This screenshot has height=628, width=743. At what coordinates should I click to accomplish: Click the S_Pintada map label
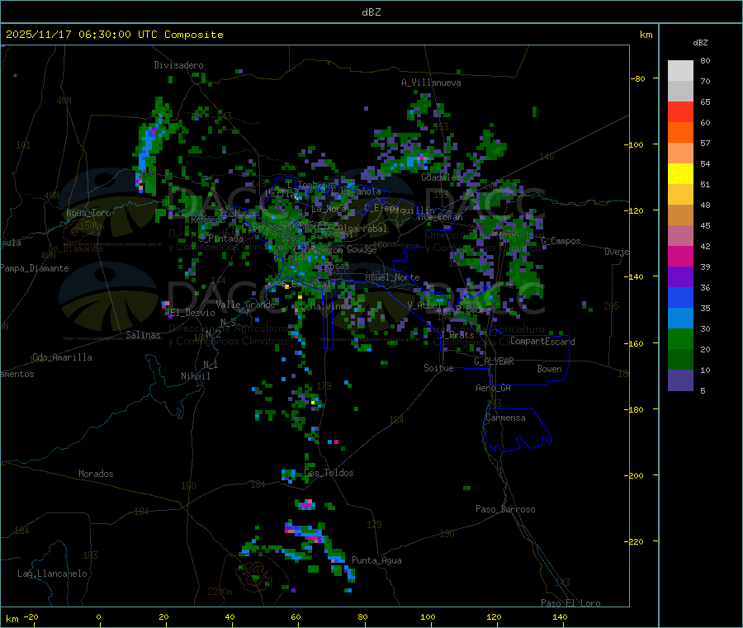pyautogui.click(x=220, y=238)
